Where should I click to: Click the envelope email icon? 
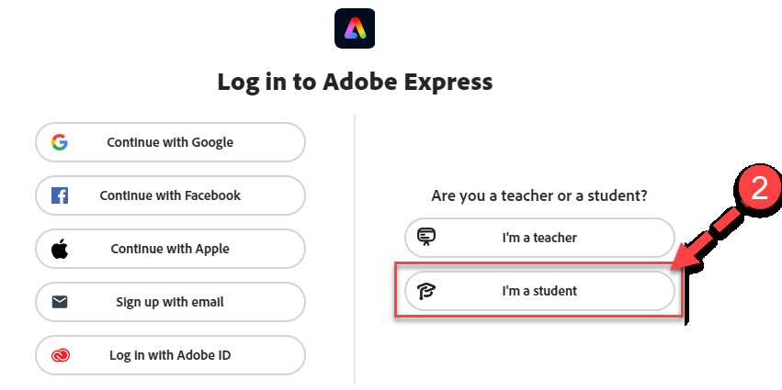[60, 302]
